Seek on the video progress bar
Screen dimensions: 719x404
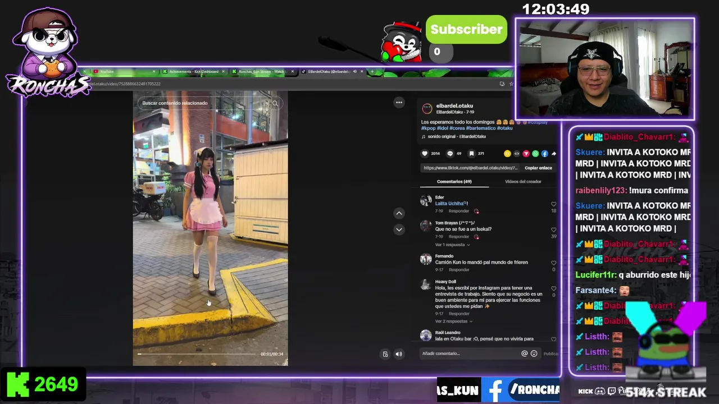click(197, 354)
